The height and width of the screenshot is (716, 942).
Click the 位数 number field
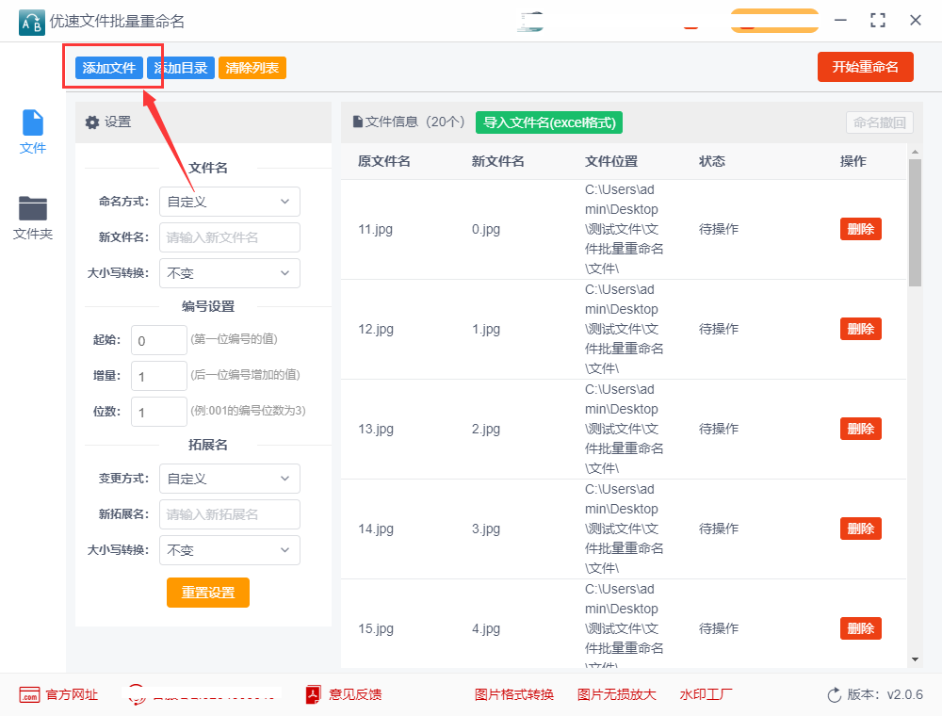tap(159, 412)
